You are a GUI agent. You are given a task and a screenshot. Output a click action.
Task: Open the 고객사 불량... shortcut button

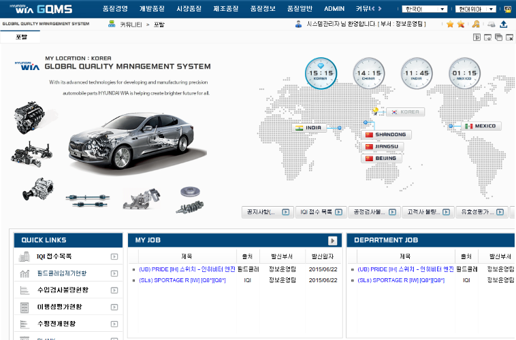pos(428,212)
